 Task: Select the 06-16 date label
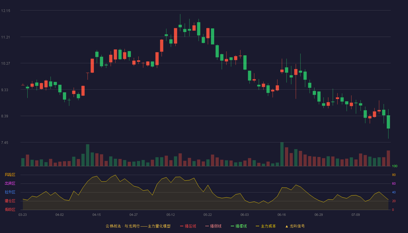tap(282, 215)
